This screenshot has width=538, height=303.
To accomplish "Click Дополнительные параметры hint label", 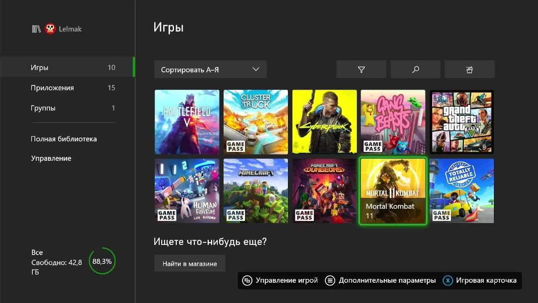I will click(x=387, y=280).
